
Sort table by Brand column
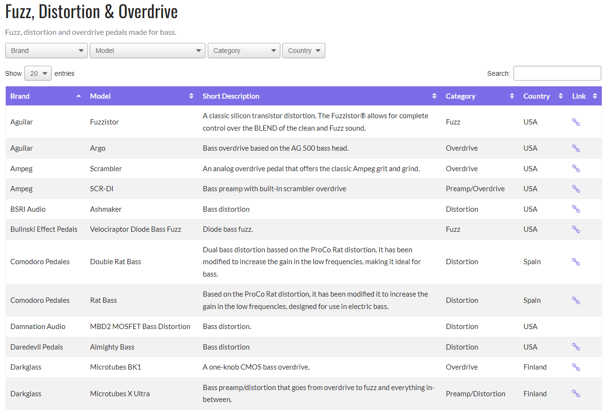45,96
